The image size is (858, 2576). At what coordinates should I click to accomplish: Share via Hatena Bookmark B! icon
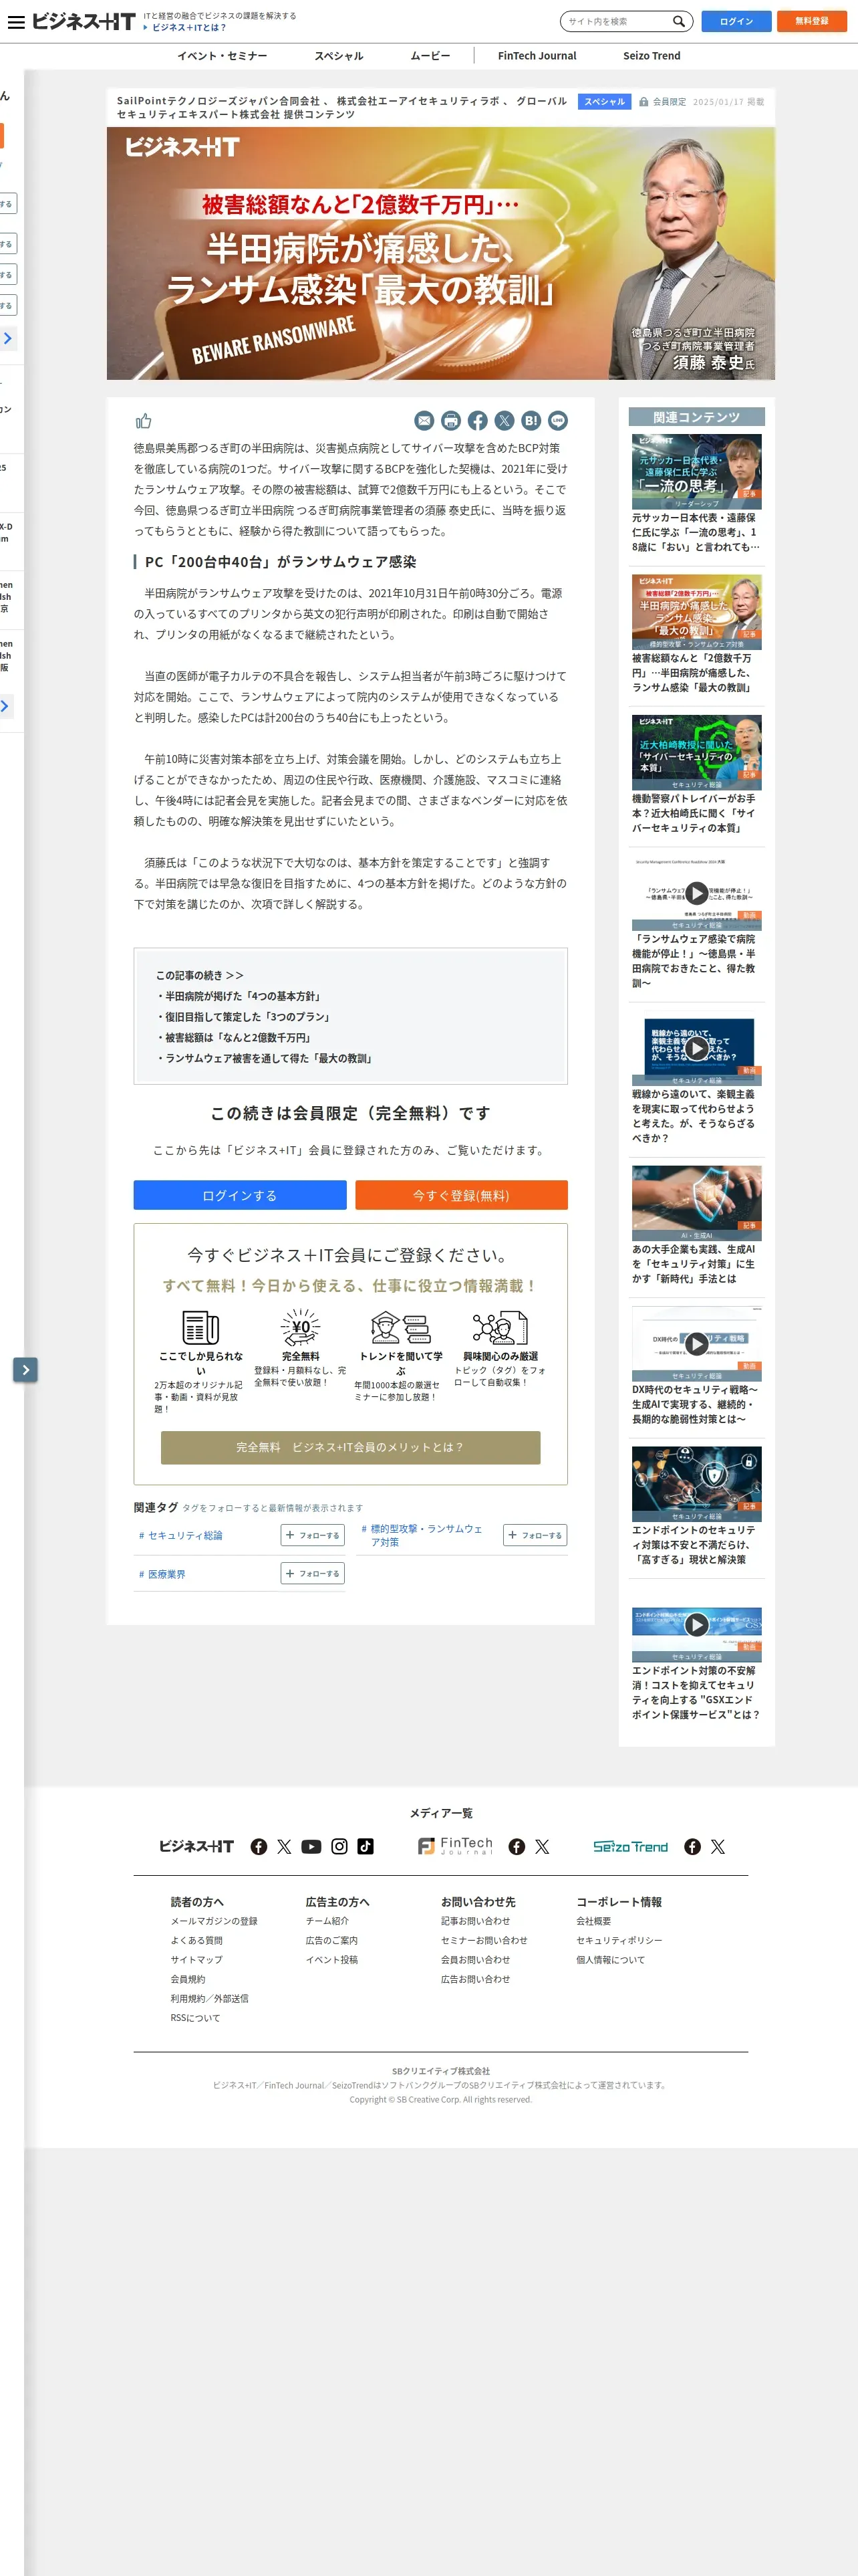[531, 421]
